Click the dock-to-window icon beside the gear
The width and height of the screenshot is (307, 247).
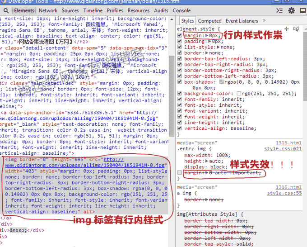pos(303,10)
